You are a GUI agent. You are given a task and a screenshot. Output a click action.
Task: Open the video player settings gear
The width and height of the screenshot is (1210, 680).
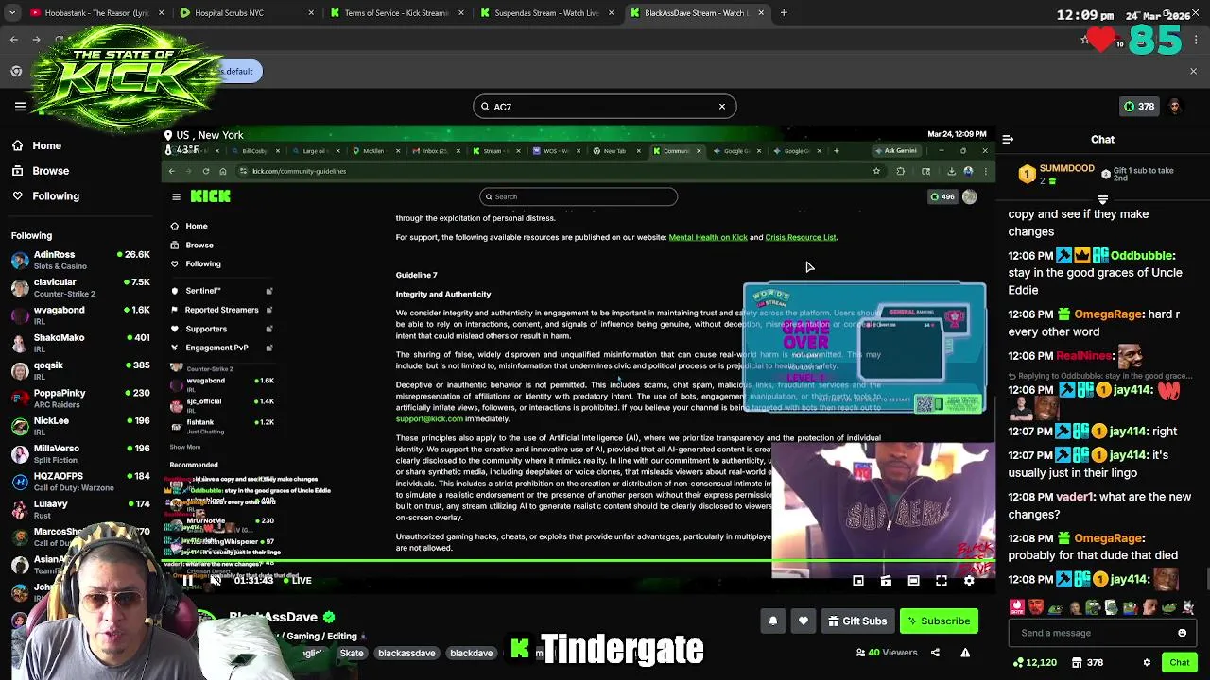(969, 581)
